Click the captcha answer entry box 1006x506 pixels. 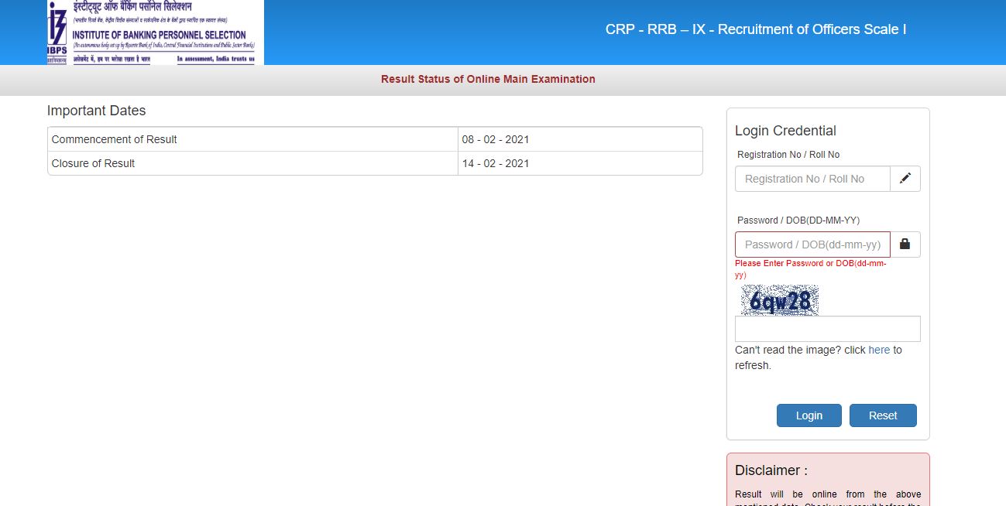(827, 328)
